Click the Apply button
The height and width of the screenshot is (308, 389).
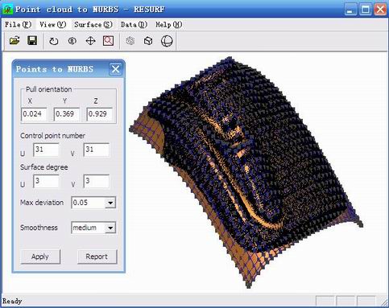[x=40, y=257]
